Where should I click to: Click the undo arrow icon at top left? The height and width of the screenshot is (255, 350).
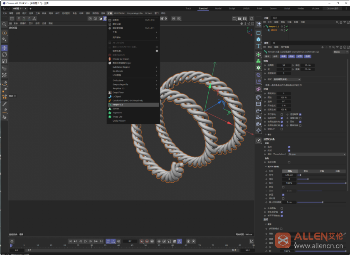click(x=4, y=8)
